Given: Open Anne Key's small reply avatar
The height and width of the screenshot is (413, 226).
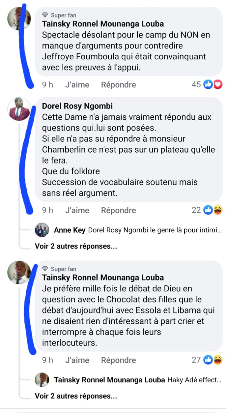Looking at the screenshot, I should pos(42,230).
